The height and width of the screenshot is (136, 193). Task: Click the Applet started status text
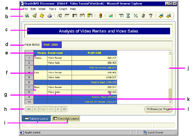coord(33,132)
